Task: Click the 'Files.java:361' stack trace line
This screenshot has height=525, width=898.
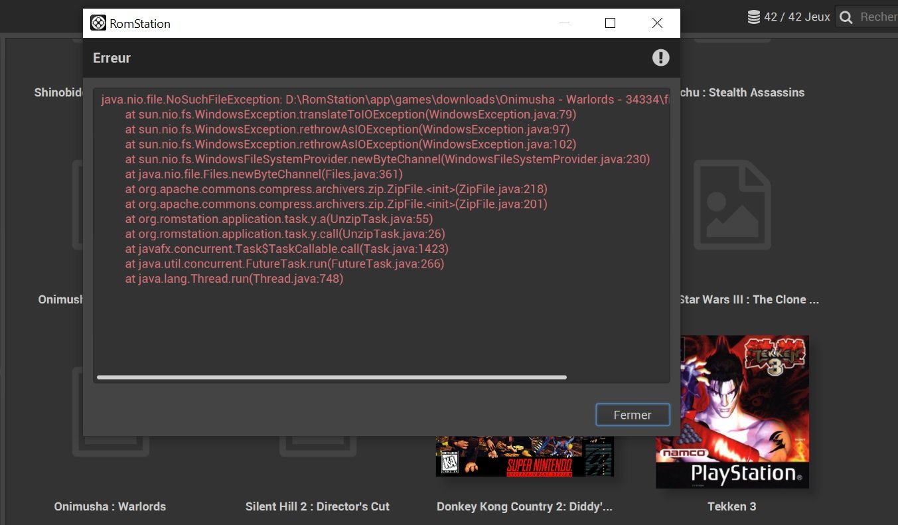Action: click(264, 174)
